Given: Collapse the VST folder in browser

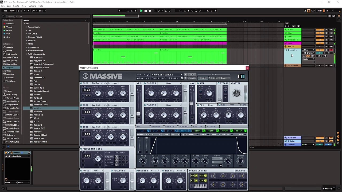Looking at the screenshot, I should pyautogui.click(x=24, y=24).
